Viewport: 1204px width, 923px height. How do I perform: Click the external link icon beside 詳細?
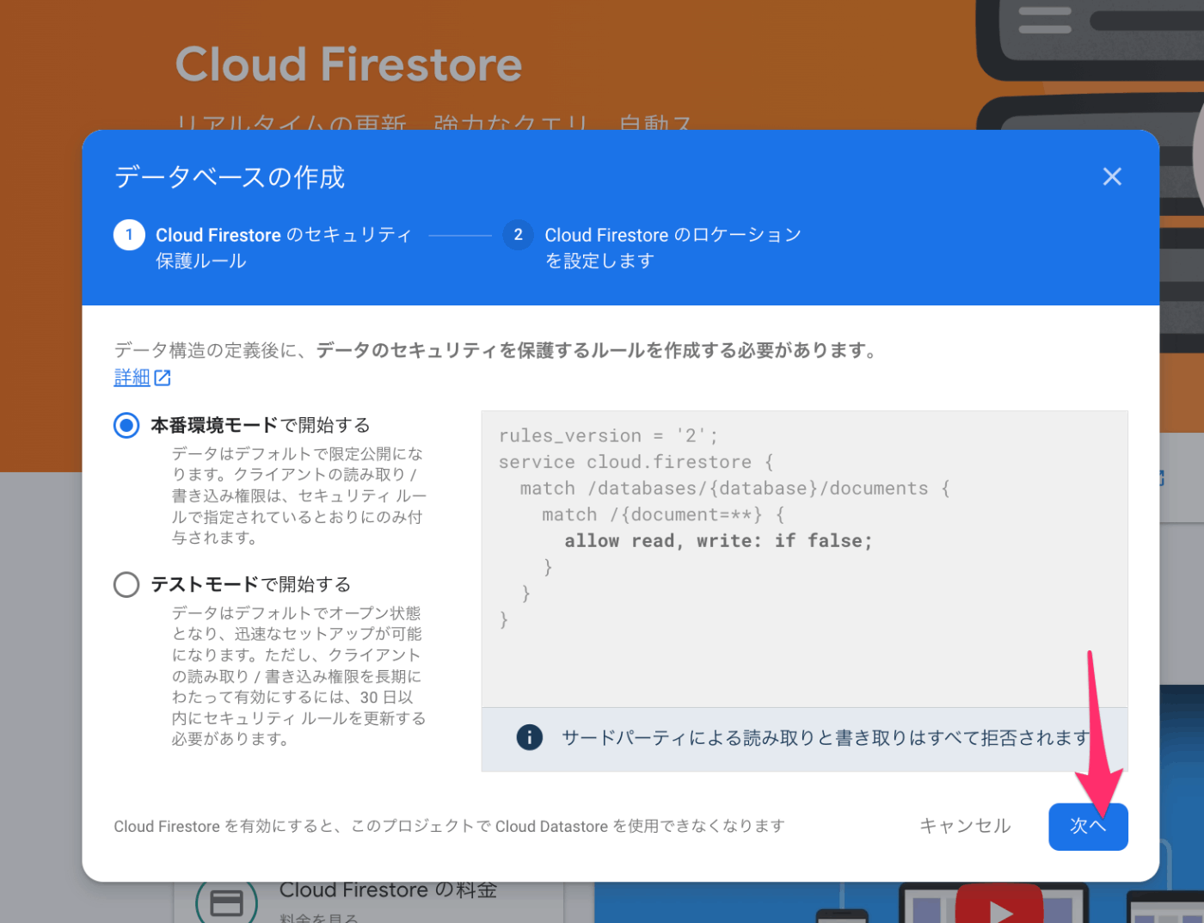tap(162, 378)
